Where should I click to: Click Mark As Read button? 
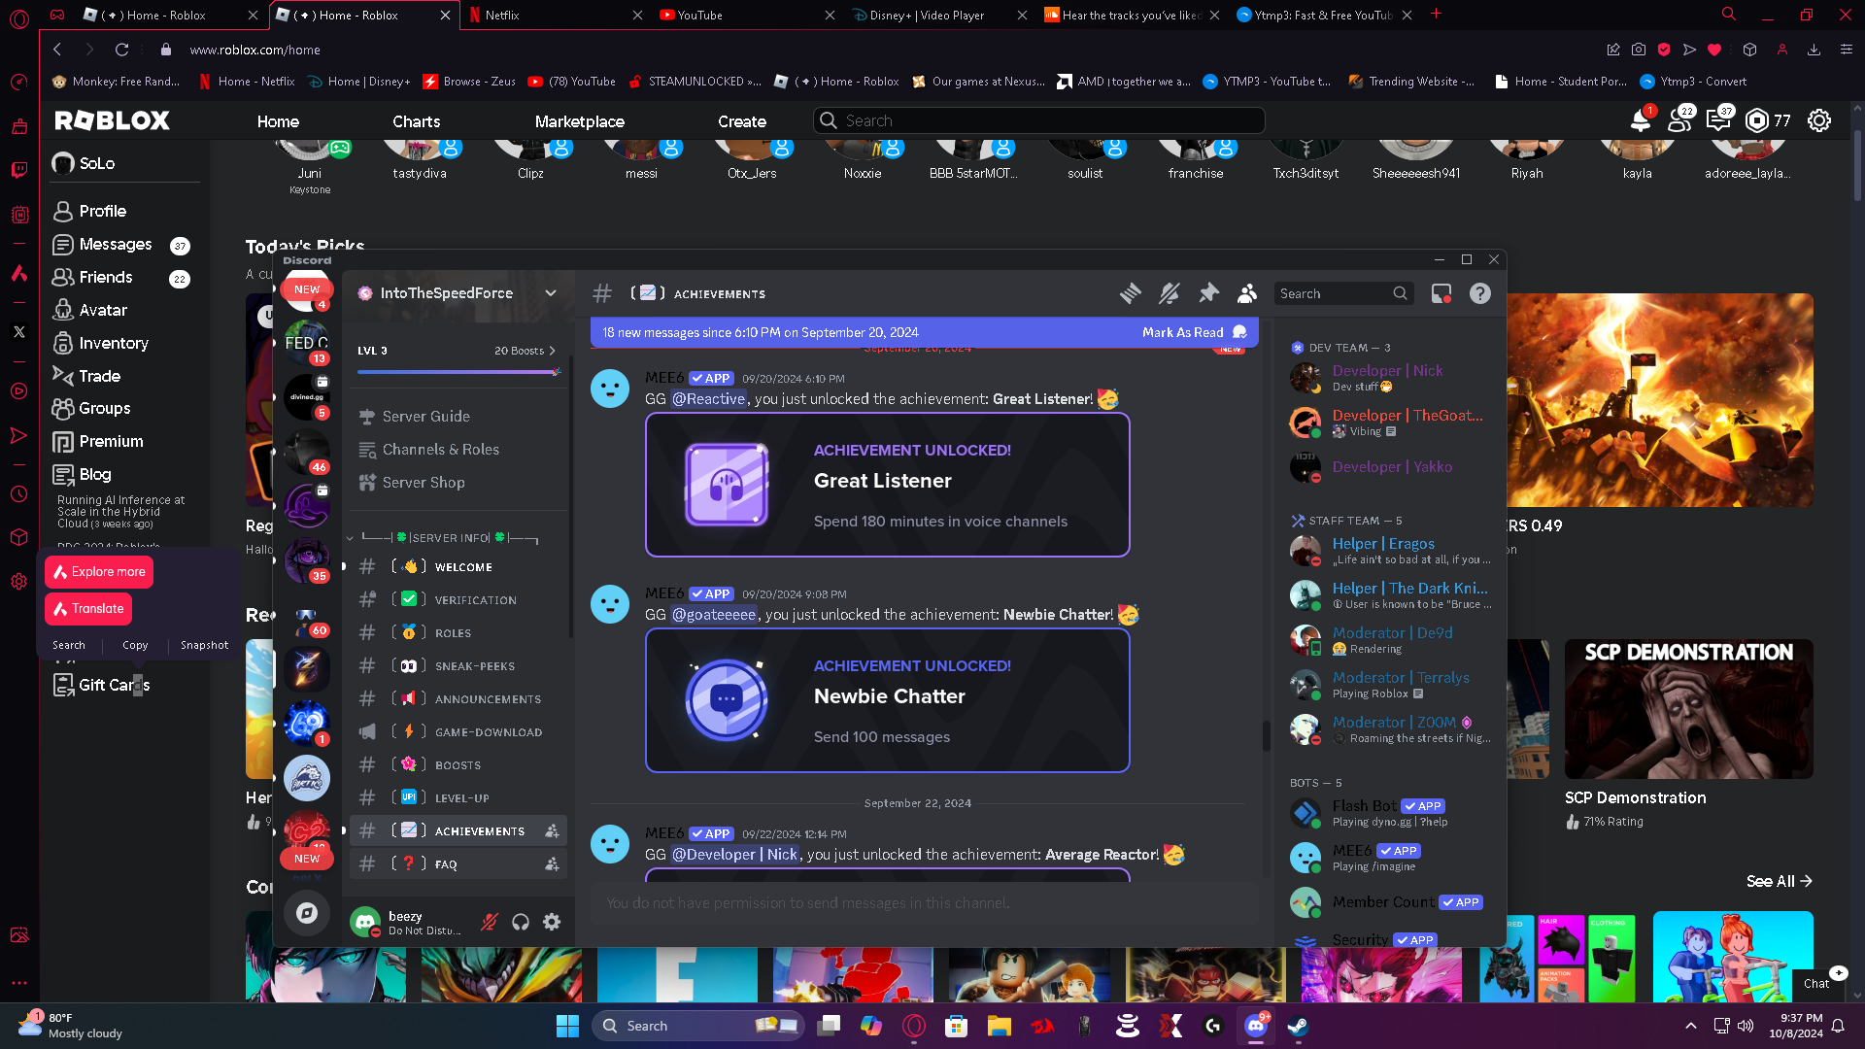point(1182,332)
